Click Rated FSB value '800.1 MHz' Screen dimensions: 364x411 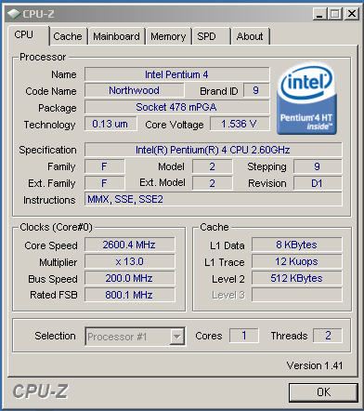pos(130,295)
